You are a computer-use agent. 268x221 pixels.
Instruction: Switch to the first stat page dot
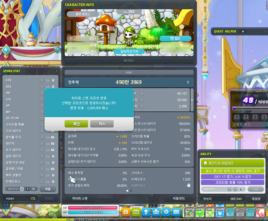point(127,191)
